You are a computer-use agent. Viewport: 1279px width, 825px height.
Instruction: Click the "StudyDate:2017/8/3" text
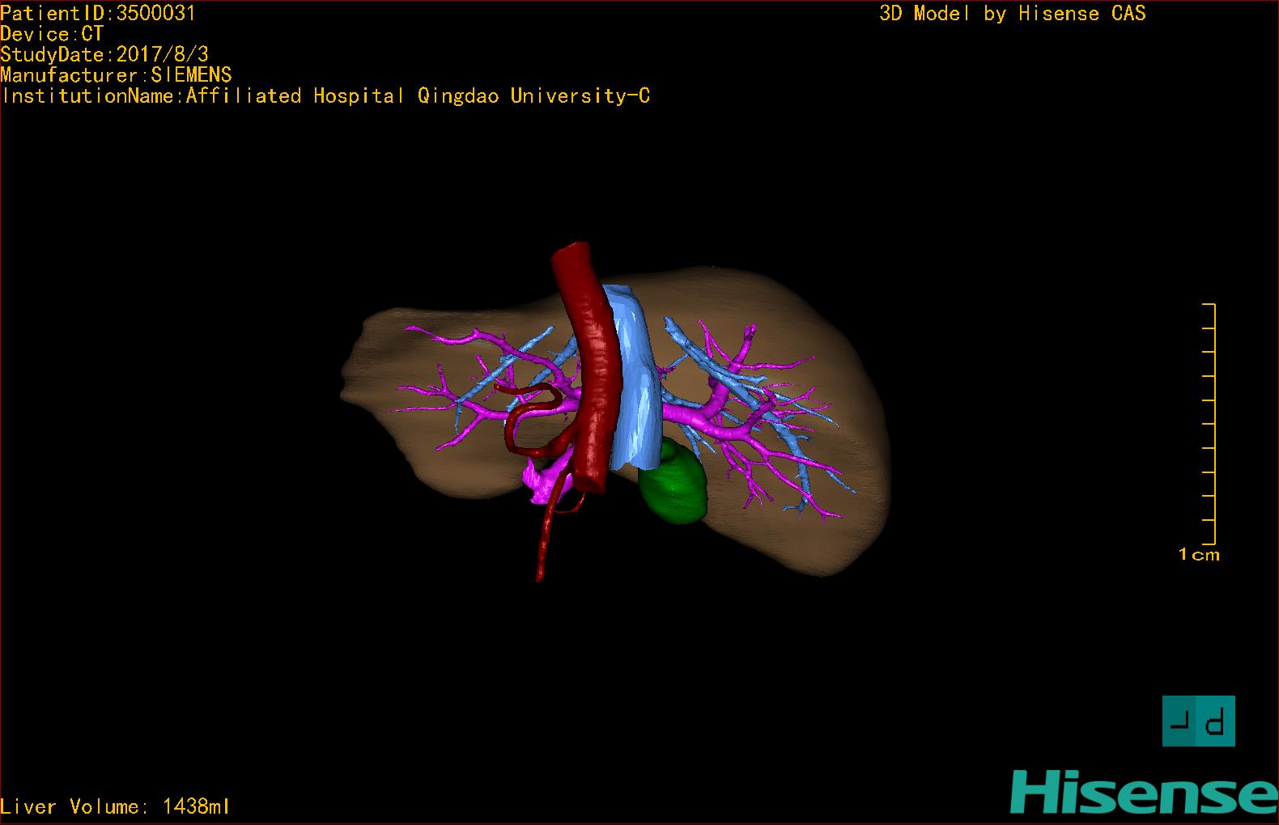pyautogui.click(x=104, y=54)
